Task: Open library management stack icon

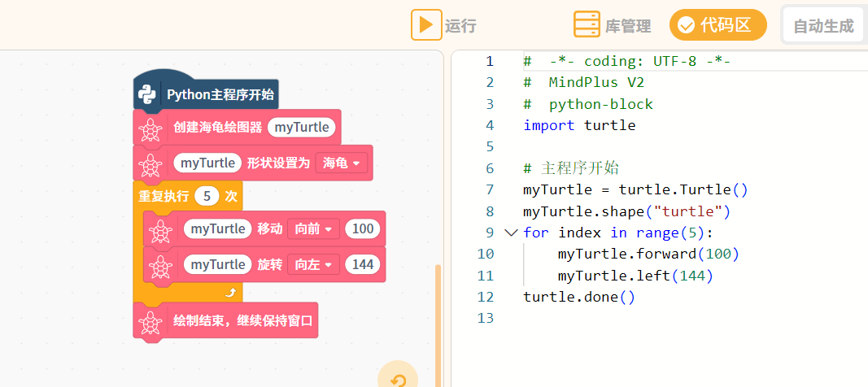Action: 587,25
